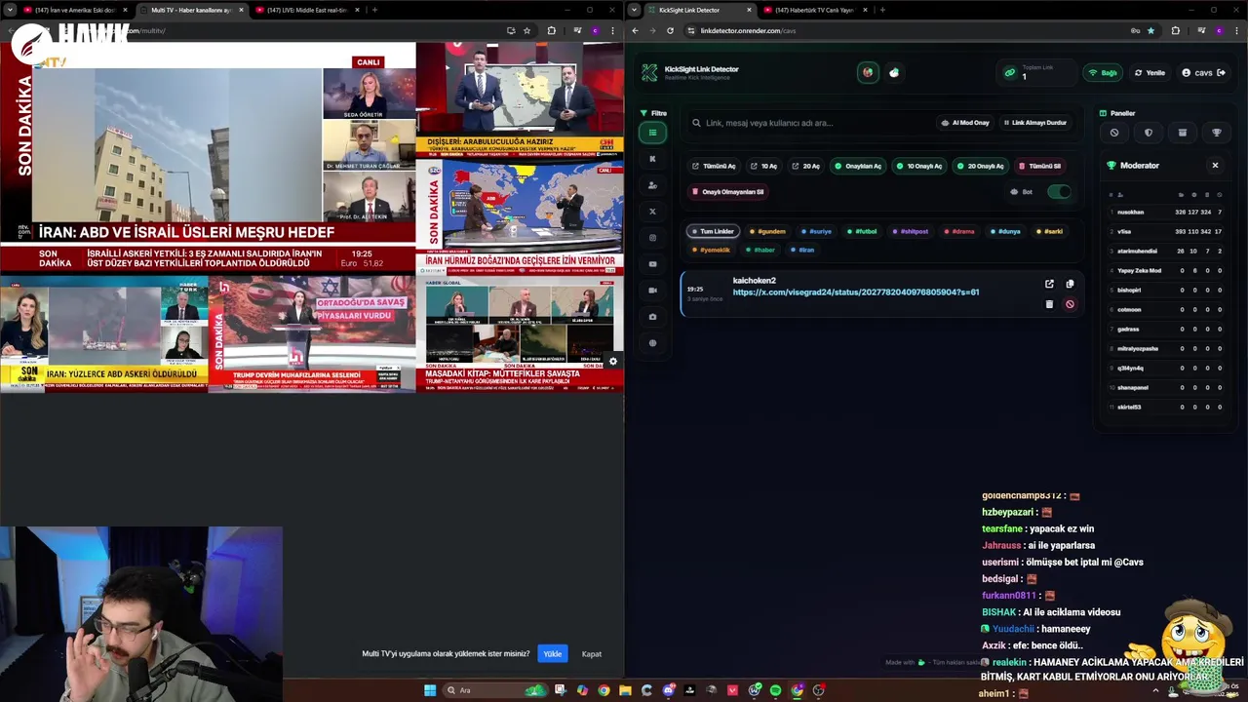Click the photo camera filter icon

[x=652, y=317]
